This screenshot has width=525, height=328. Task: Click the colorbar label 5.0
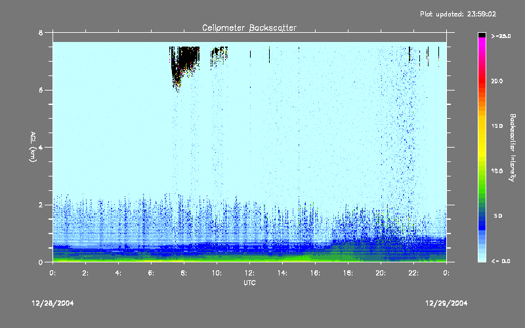pos(498,216)
